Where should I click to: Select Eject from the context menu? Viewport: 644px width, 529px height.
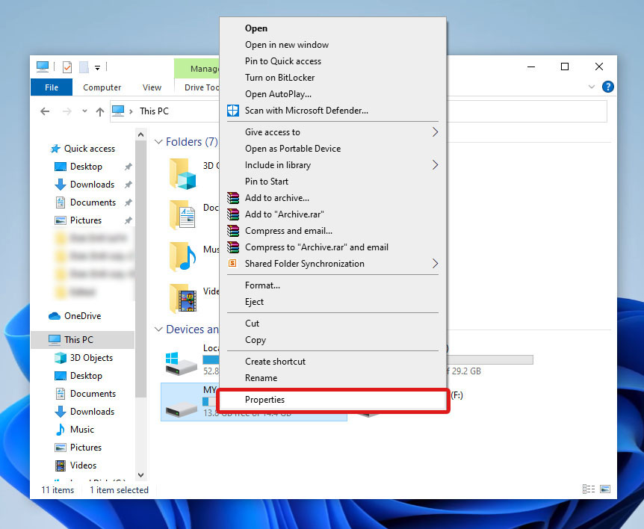[254, 302]
